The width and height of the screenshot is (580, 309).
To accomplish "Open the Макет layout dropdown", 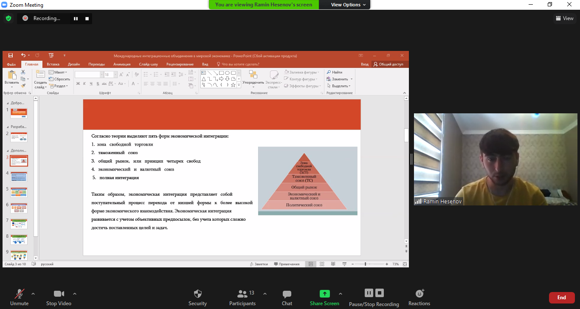I will coord(58,72).
